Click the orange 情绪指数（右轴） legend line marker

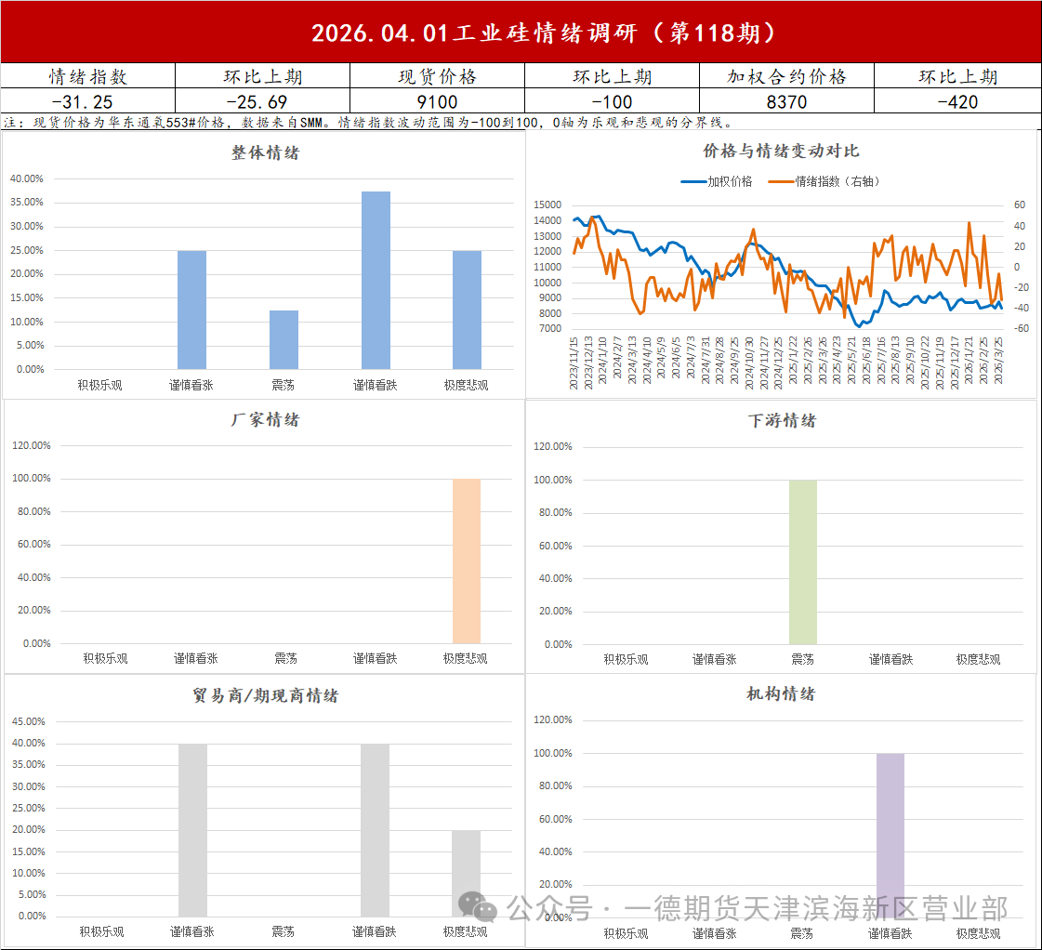coord(781,182)
